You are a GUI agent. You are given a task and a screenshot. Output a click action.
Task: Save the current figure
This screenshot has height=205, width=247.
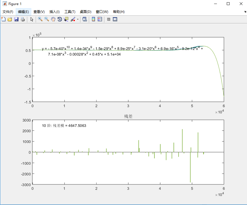coord(16,19)
